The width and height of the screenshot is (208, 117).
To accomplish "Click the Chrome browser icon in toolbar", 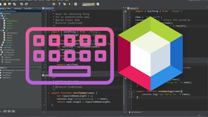I will coord(54,4).
